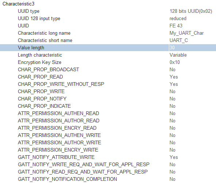This screenshot has width=216, height=183.
Task: Click the ATTR_PERMISSION_AUTHOR_WRITE No value
Action: tap(173, 142)
